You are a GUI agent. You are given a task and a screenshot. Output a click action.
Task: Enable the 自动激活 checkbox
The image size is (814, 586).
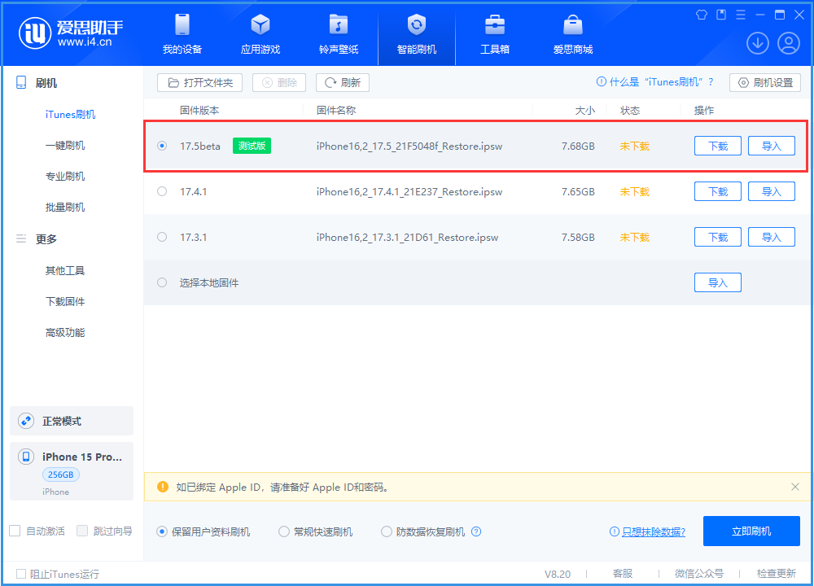click(13, 531)
